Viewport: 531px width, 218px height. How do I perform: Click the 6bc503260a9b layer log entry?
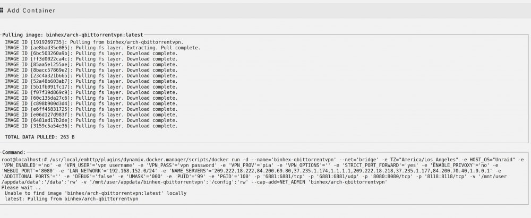(91, 54)
